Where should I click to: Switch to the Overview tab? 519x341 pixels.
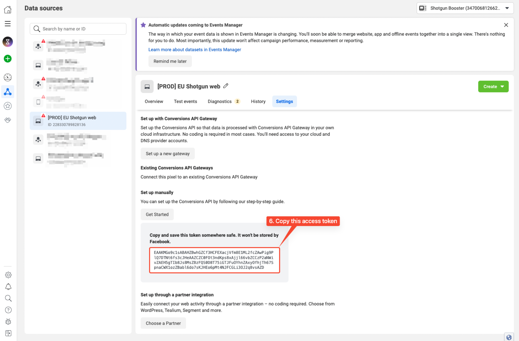tap(154, 101)
